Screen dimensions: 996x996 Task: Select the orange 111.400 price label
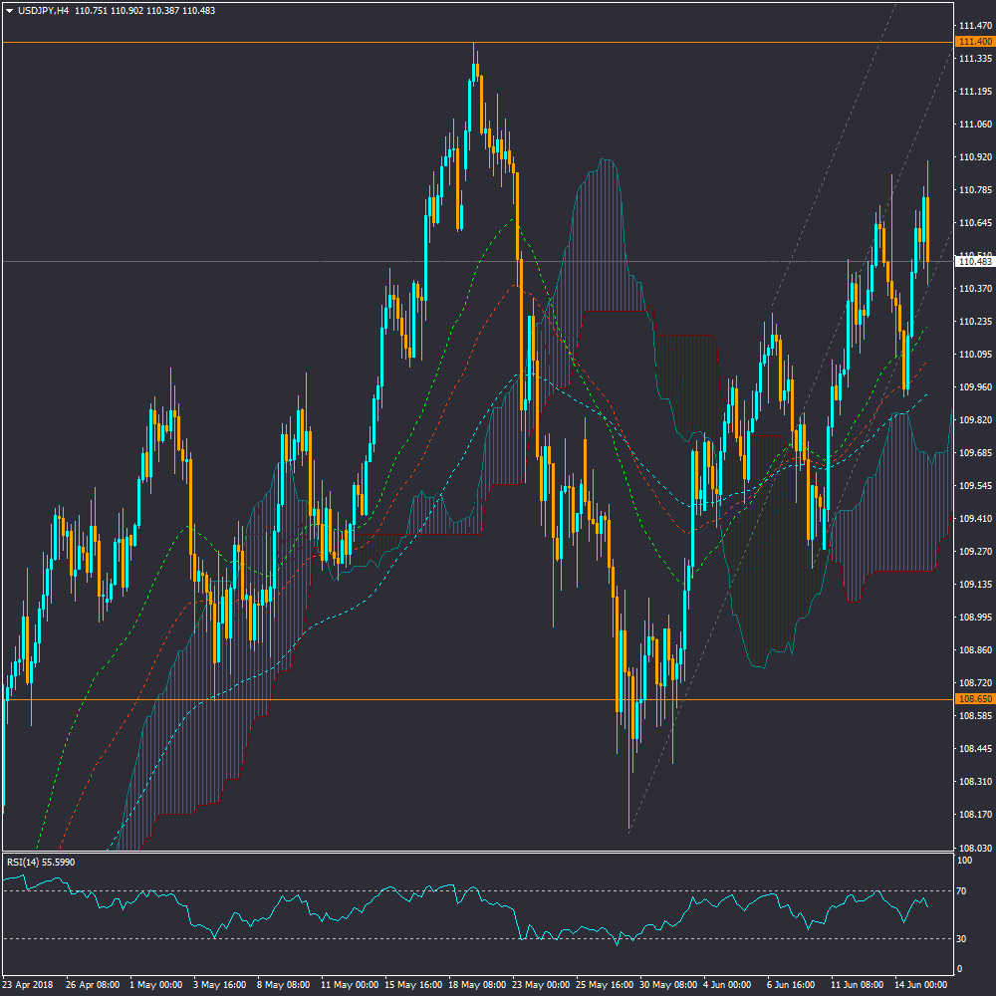974,42
